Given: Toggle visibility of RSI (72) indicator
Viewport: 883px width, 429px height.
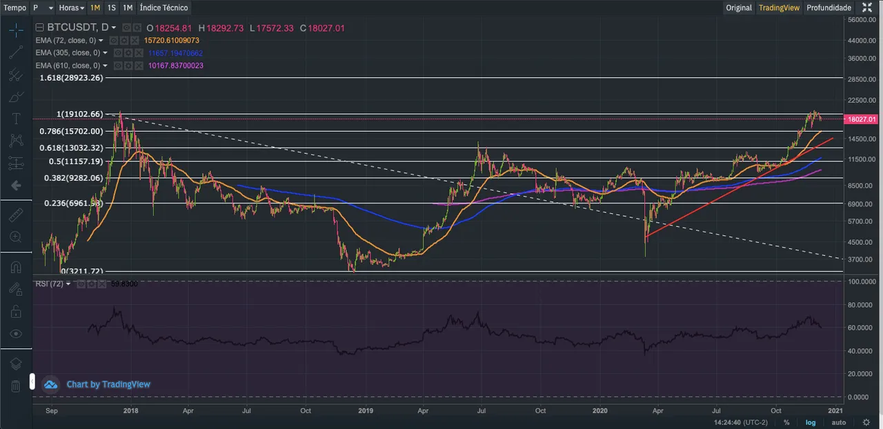Looking at the screenshot, I should (x=80, y=283).
